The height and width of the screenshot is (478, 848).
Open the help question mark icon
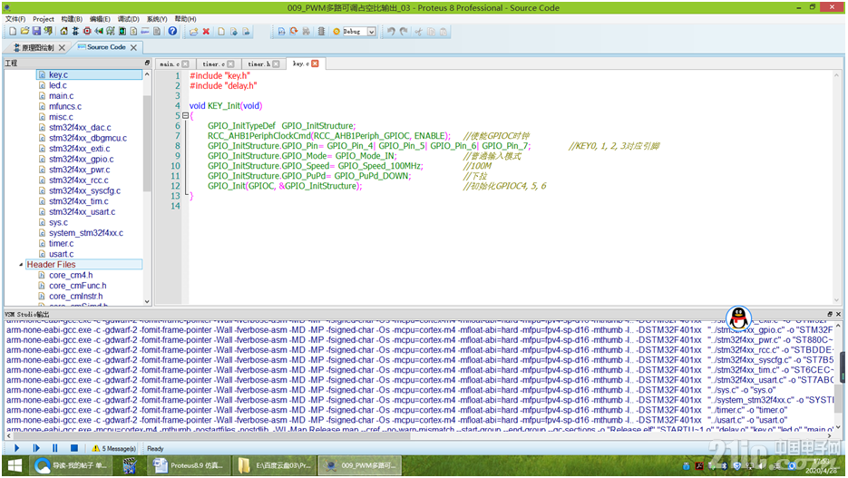172,32
